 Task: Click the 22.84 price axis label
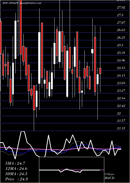coord(121,98)
